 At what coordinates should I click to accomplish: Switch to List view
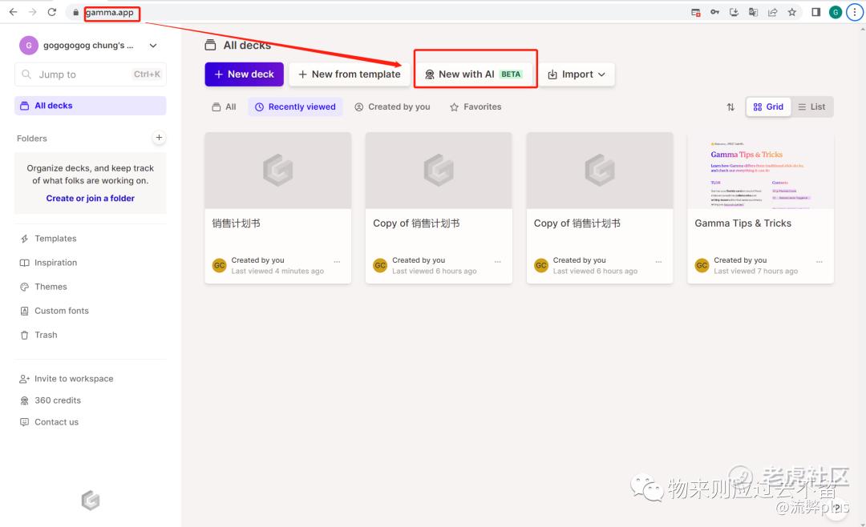coord(811,107)
